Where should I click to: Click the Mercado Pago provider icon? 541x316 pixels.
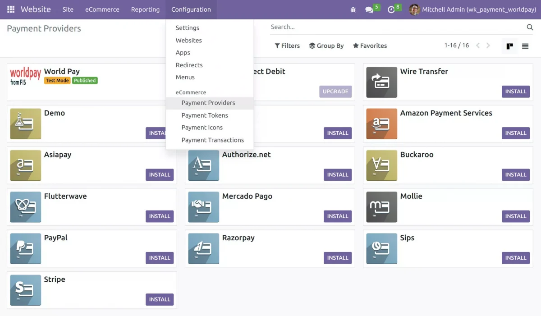203,207
